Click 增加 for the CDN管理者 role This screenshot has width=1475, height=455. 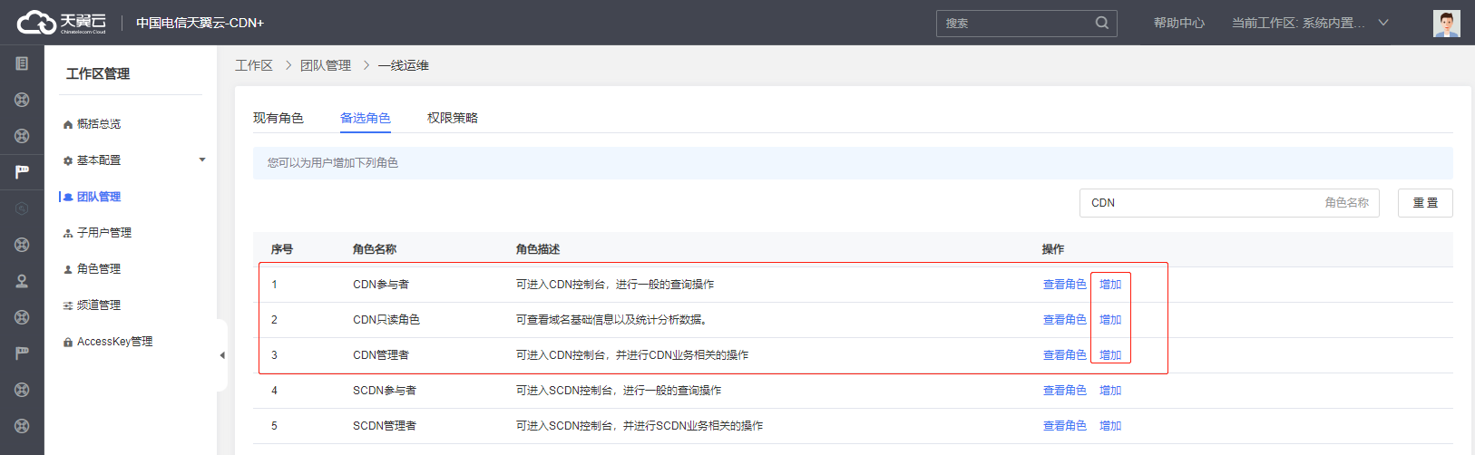[1110, 355]
